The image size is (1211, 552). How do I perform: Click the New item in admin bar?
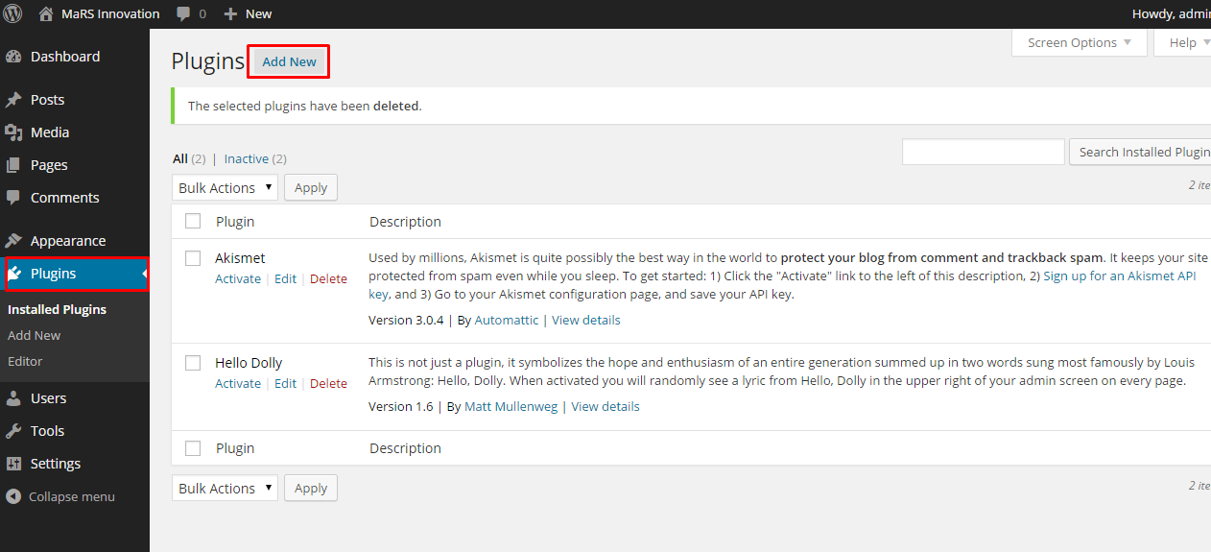coord(258,13)
